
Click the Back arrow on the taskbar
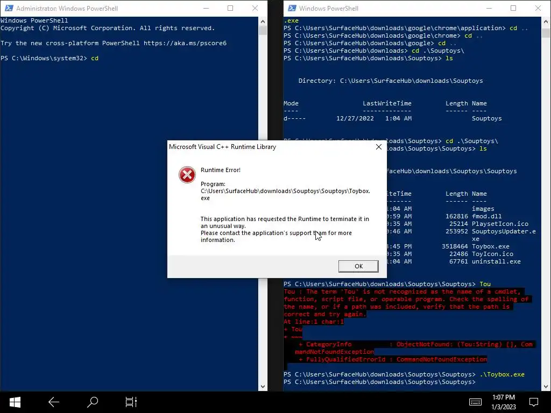click(54, 402)
